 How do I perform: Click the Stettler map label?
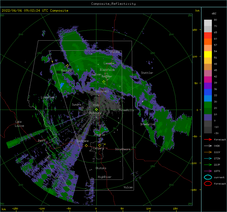pos(147,73)
